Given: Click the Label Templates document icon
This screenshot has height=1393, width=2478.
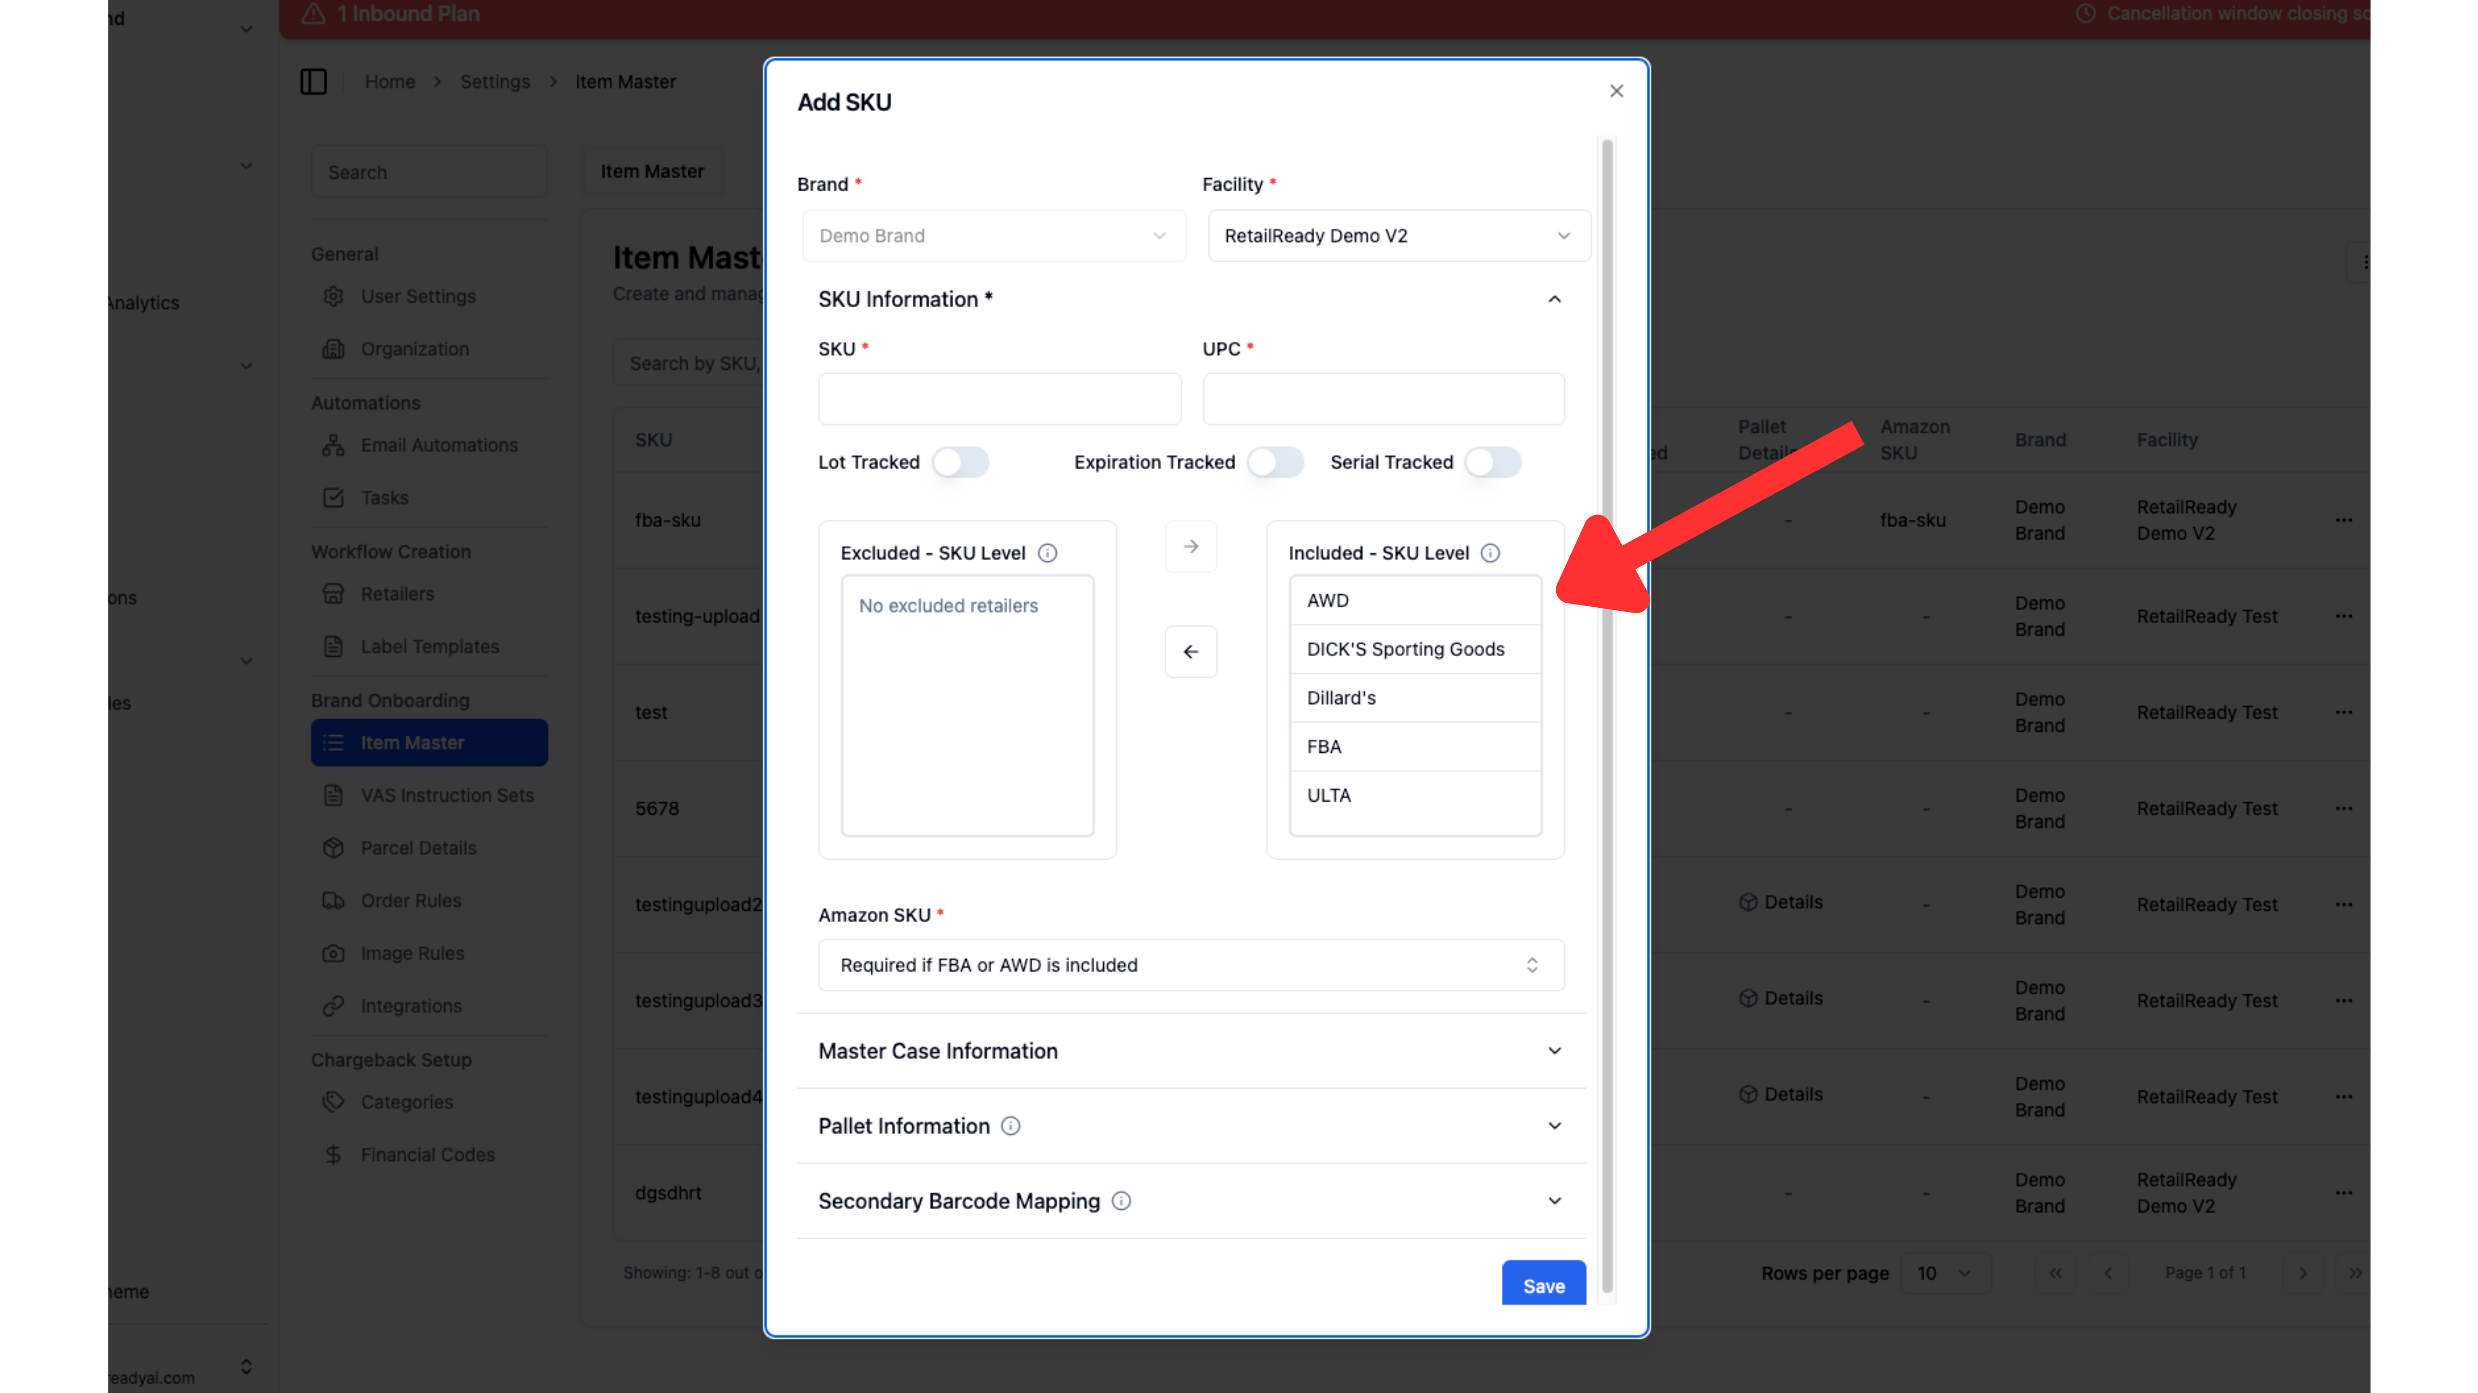Looking at the screenshot, I should pyautogui.click(x=333, y=647).
